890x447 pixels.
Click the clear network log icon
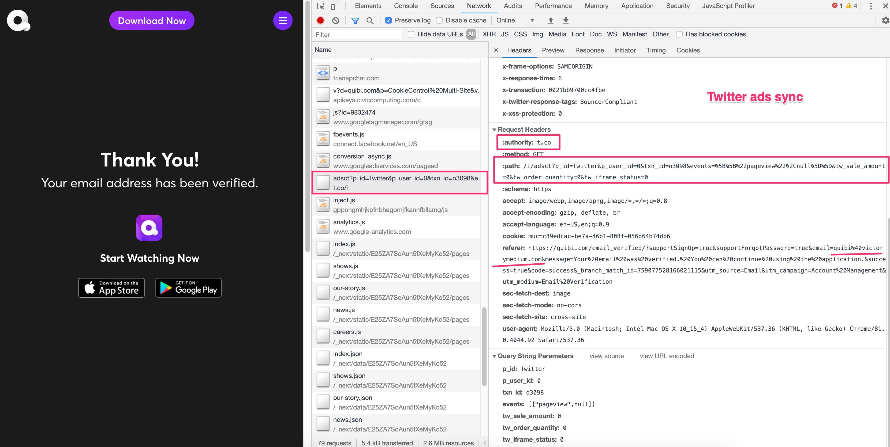pyautogui.click(x=335, y=20)
